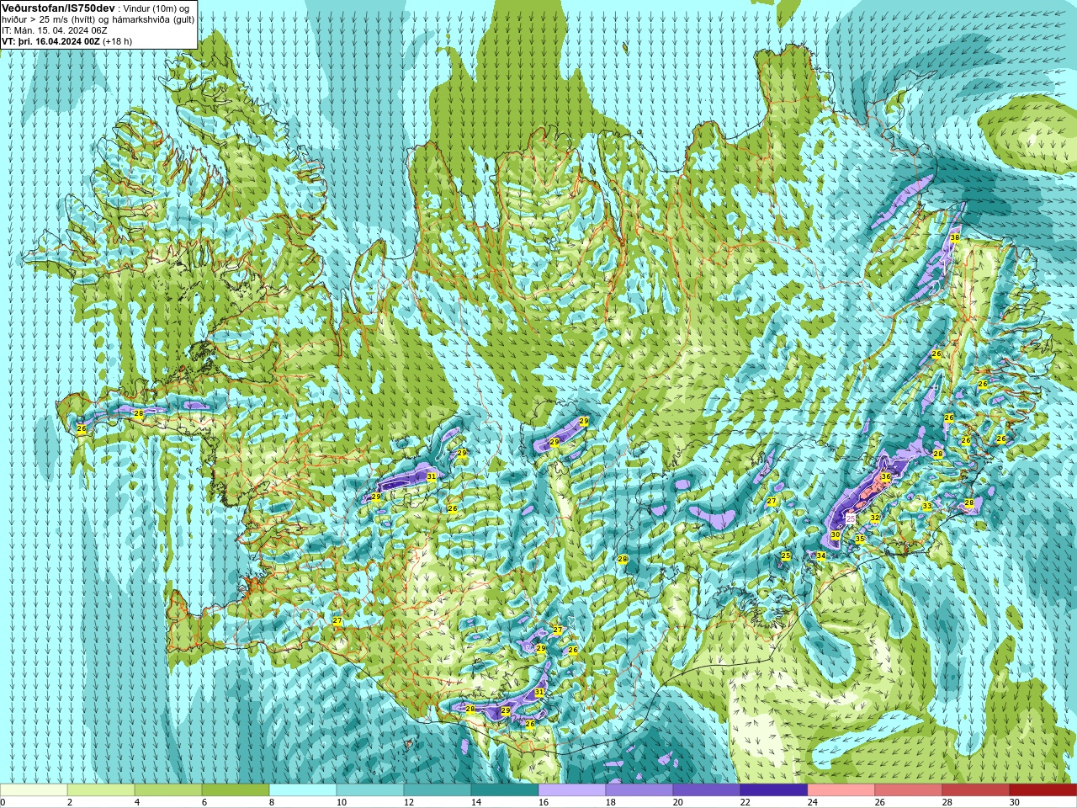Click the yellow gust label 34 on the southeast coast
The width and height of the screenshot is (1077, 808).
(x=821, y=555)
